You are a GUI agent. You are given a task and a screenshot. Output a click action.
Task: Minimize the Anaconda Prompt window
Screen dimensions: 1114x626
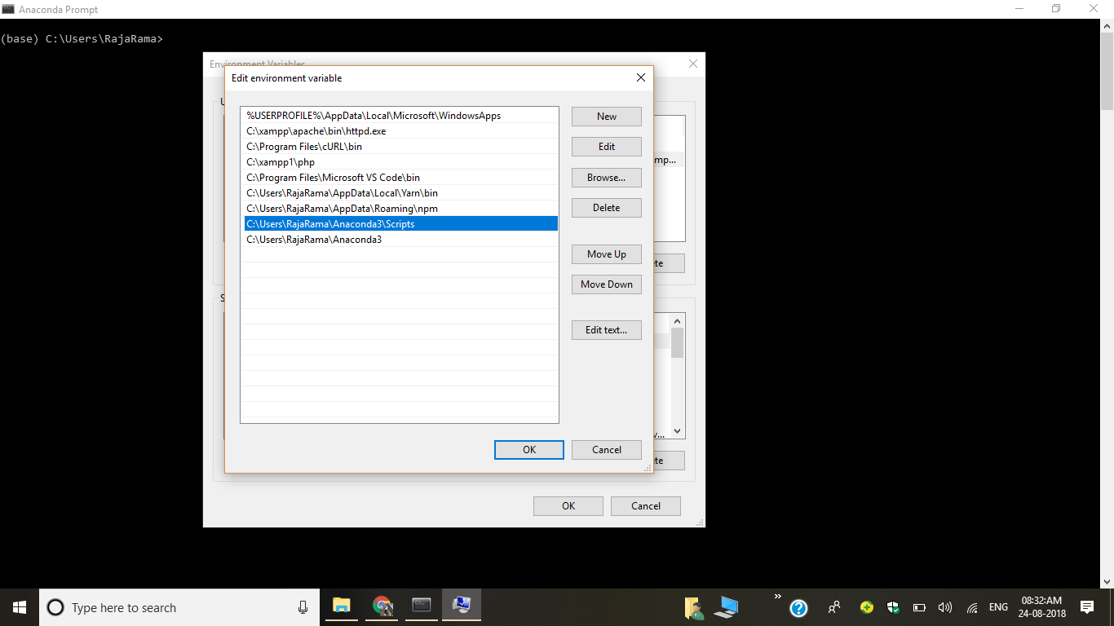pos(1019,9)
